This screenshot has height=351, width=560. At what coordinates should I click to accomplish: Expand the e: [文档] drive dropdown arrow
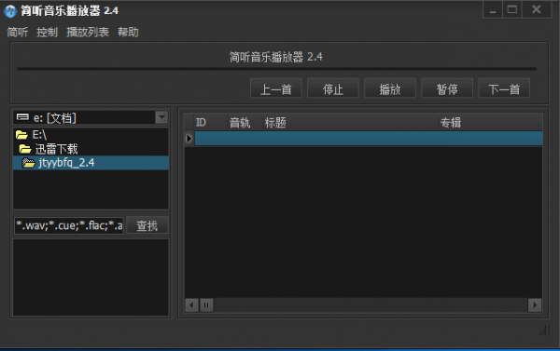[161, 117]
